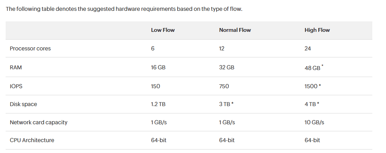386x153 pixels.
Task: Click the 16 GB Low Flow RAM value
Action: tap(158, 68)
